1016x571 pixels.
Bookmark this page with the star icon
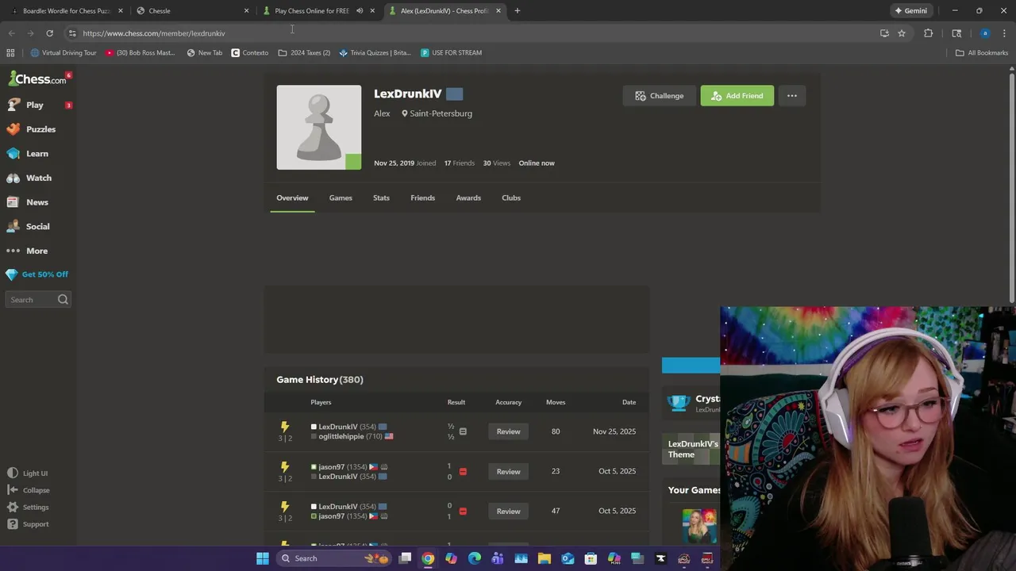pyautogui.click(x=902, y=33)
